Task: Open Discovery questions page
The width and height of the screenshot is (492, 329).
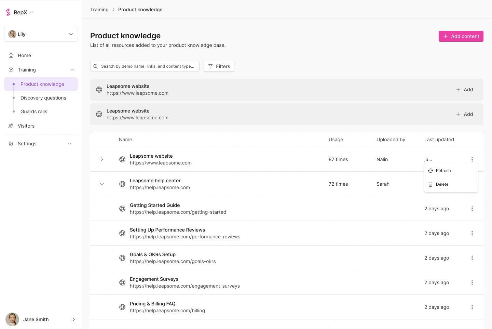Action: coord(43,98)
